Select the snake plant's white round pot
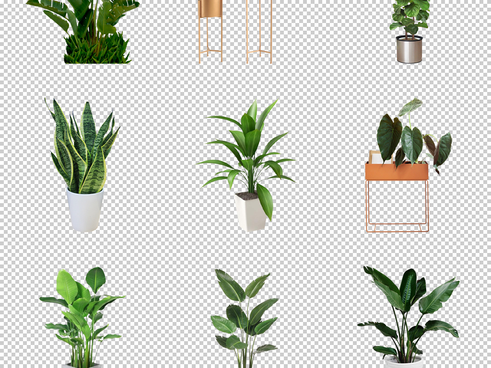The width and height of the screenshot is (491, 368). click(x=85, y=211)
